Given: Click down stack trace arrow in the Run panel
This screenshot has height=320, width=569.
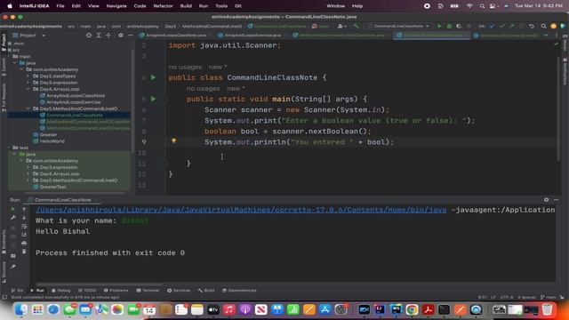Looking at the screenshot, I should pyautogui.click(x=24, y=218).
